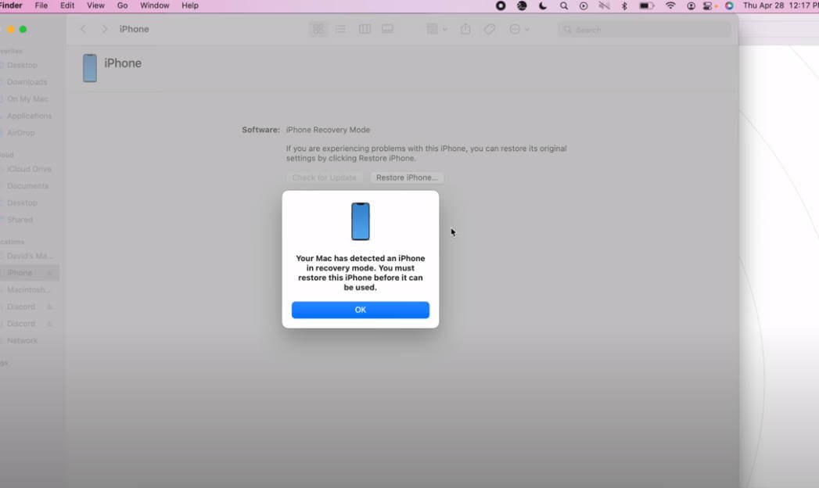The image size is (819, 488).
Task: Click the Share icon in Finder toolbar
Action: click(x=466, y=29)
